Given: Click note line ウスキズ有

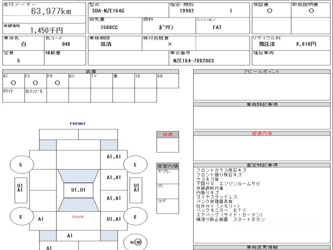Looking at the screenshot, I should tap(208, 179).
